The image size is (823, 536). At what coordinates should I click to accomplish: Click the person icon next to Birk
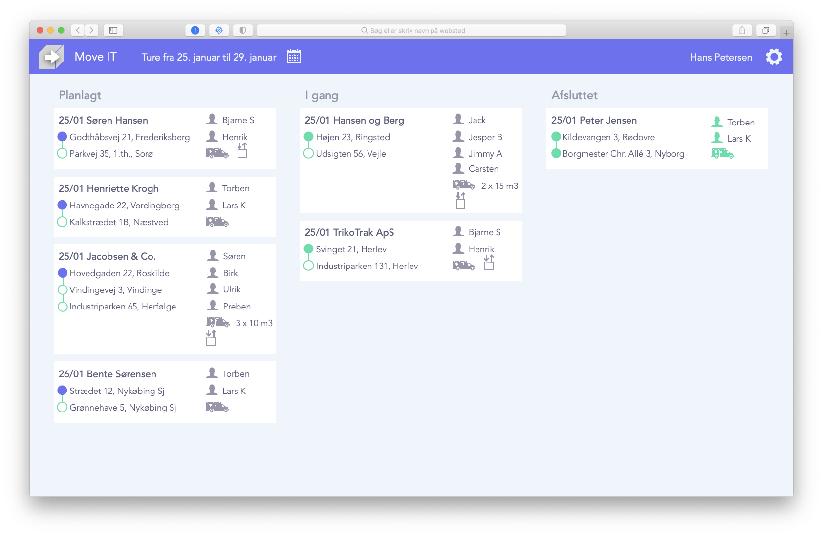click(x=213, y=272)
